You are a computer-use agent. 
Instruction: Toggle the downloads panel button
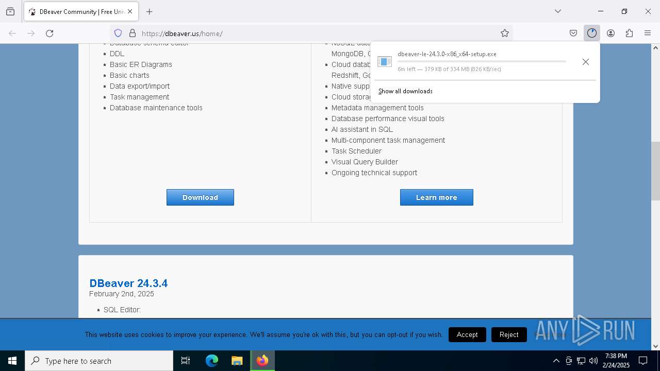(x=592, y=33)
